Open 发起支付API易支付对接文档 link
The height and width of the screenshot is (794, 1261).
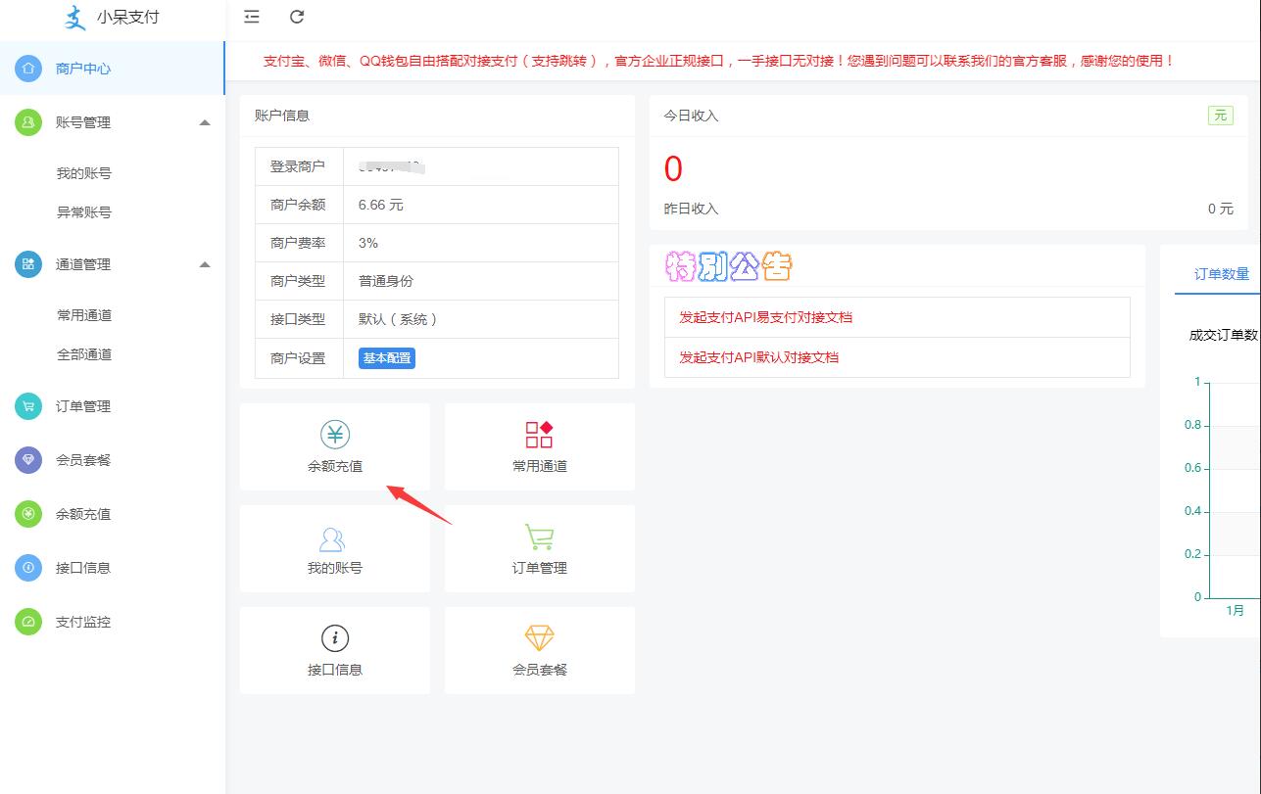tap(765, 317)
